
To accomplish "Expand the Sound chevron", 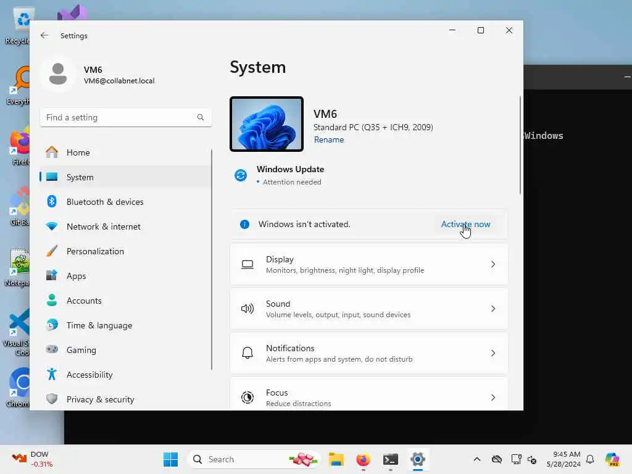I will [493, 309].
